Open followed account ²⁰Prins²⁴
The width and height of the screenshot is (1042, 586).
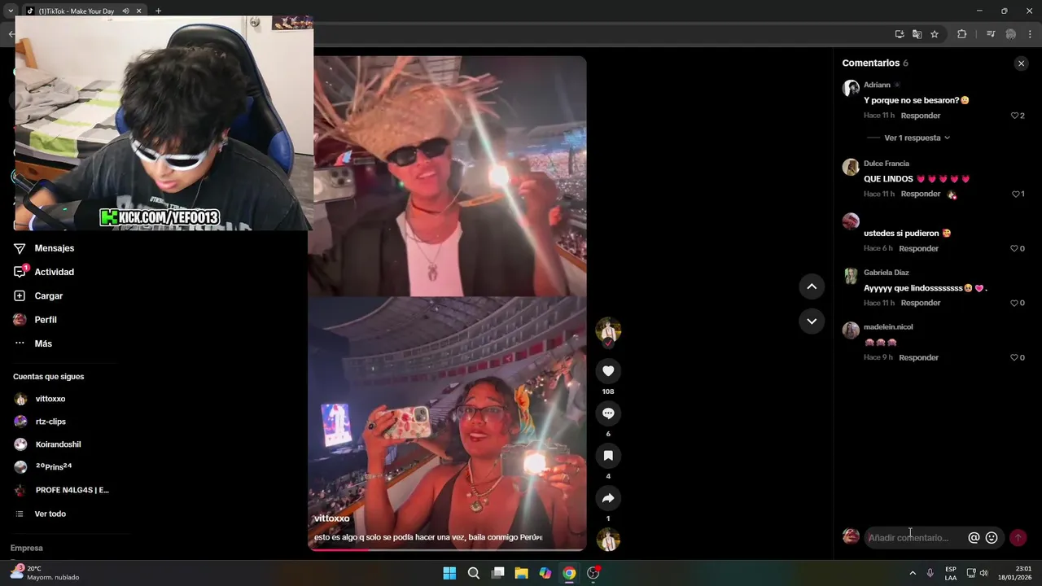43,467
